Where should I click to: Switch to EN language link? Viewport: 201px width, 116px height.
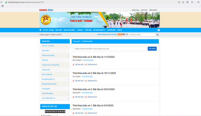pos(127,34)
